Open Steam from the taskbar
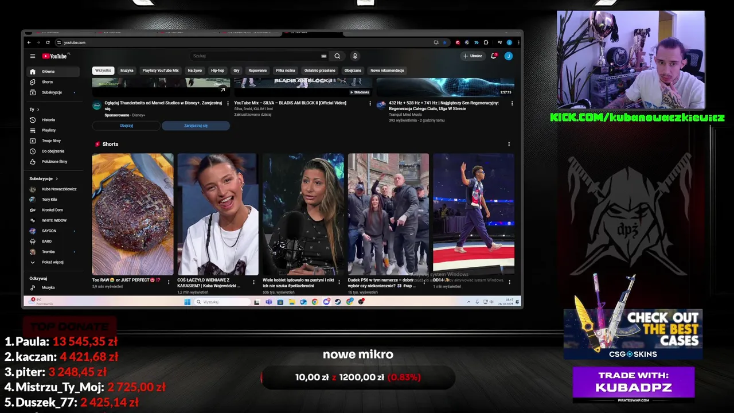 coord(338,302)
